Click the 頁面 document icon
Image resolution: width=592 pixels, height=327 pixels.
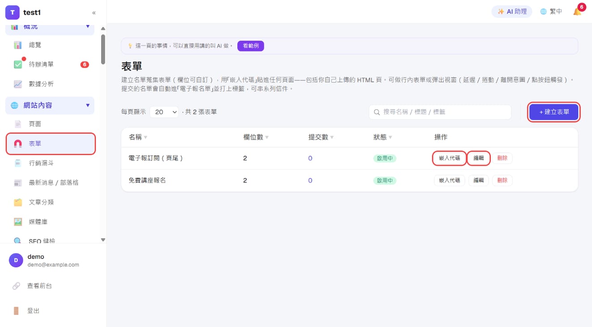(18, 124)
